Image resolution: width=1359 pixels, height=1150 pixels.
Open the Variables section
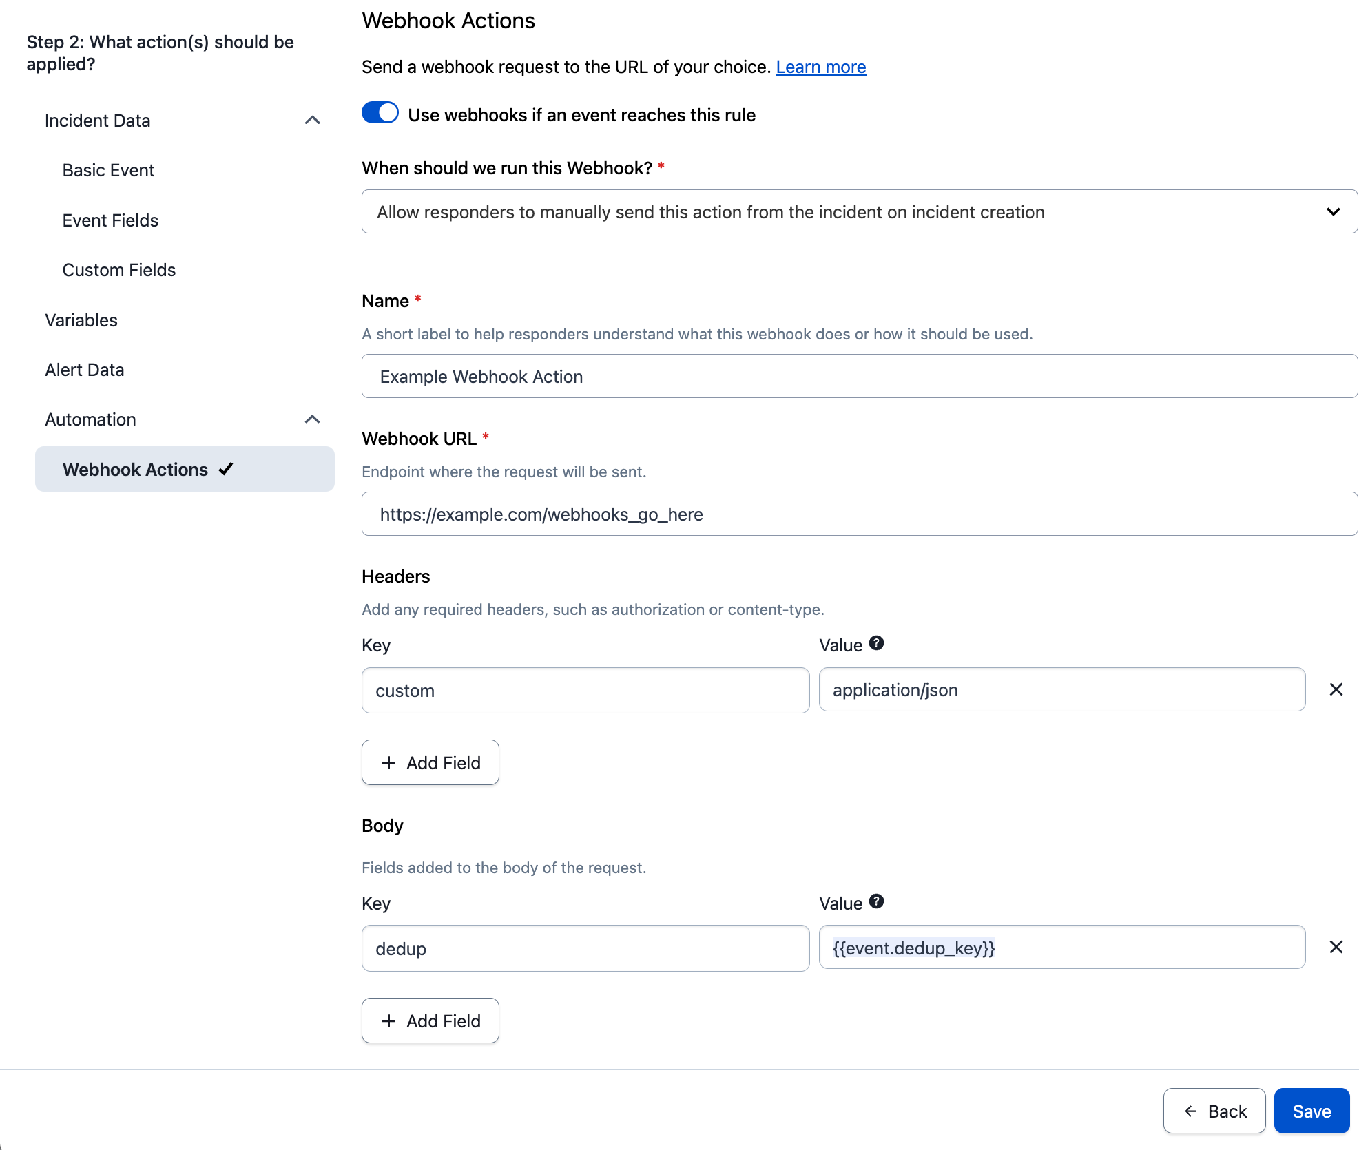[x=81, y=320]
